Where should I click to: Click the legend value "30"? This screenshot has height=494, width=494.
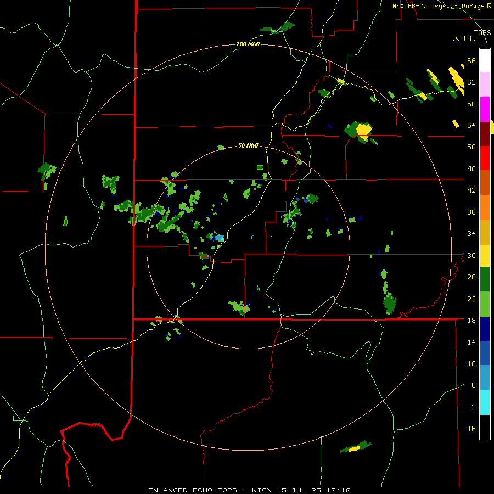[471, 255]
